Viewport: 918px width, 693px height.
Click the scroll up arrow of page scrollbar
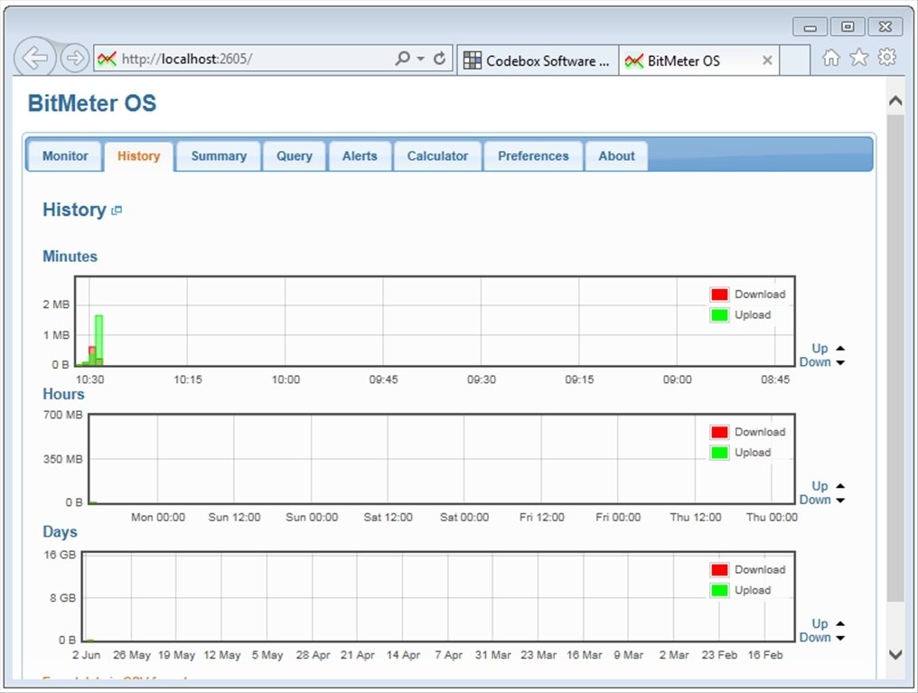point(895,100)
